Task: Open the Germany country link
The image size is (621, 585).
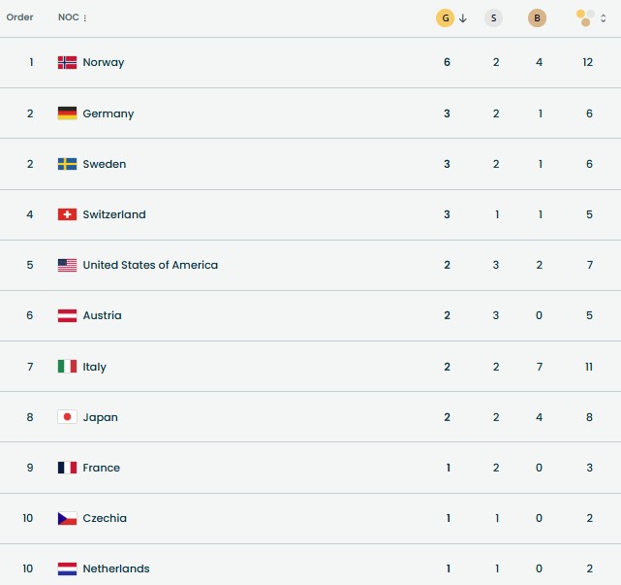Action: coord(109,114)
